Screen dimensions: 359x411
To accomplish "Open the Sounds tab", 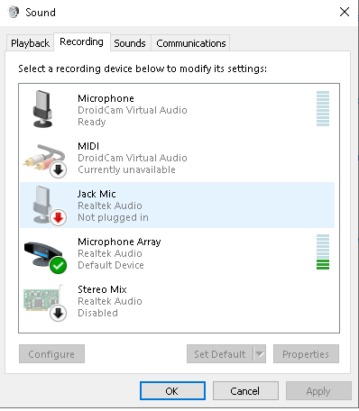I will click(130, 43).
